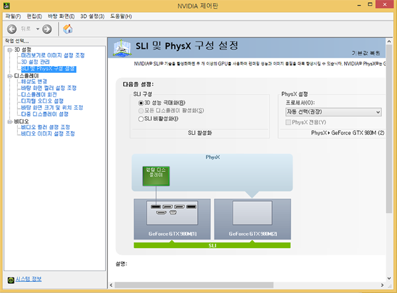
Task: Open 해상도 변경
Action: click(x=34, y=81)
